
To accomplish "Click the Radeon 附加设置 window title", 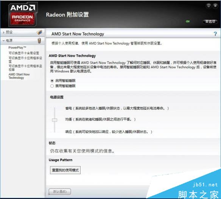I will coord(67,15).
